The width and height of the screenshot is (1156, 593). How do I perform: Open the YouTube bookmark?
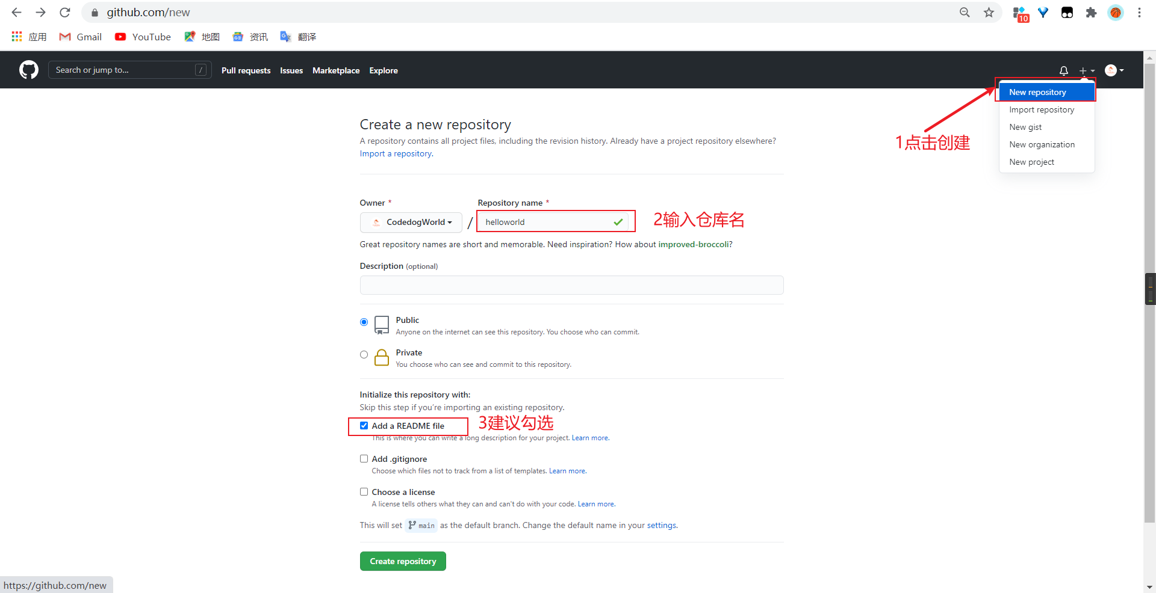pyautogui.click(x=143, y=37)
